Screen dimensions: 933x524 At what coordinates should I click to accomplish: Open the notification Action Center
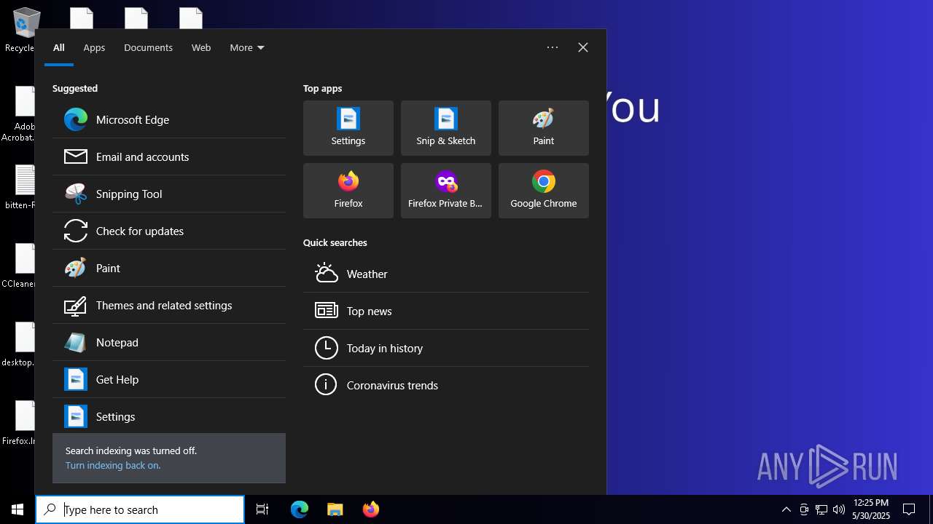coord(909,509)
